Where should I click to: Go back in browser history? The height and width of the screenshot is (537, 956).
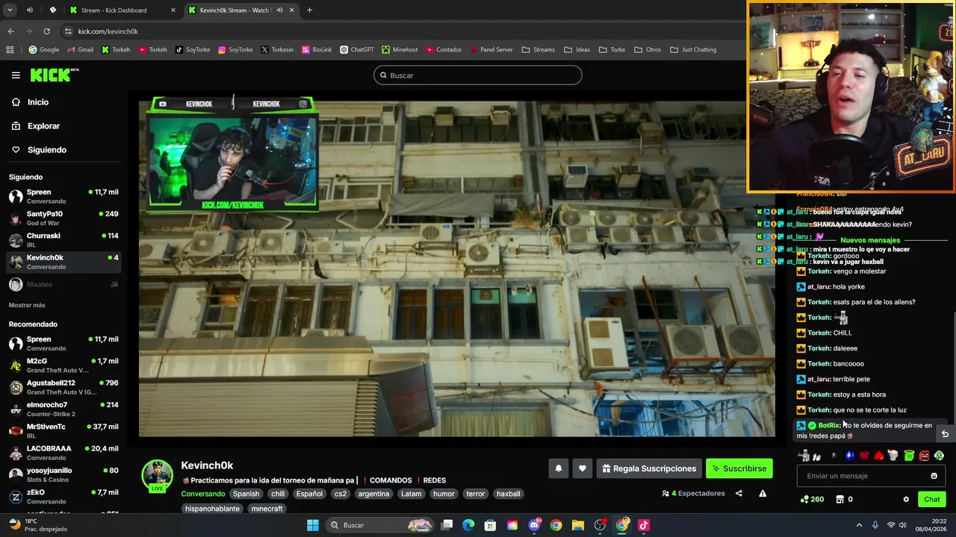(10, 31)
